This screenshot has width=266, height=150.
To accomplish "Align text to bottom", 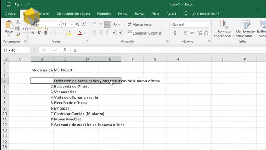I will 107,24.
